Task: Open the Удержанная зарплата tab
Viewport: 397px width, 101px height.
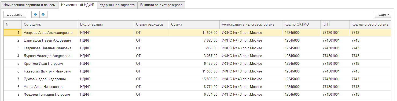Action: (117, 5)
